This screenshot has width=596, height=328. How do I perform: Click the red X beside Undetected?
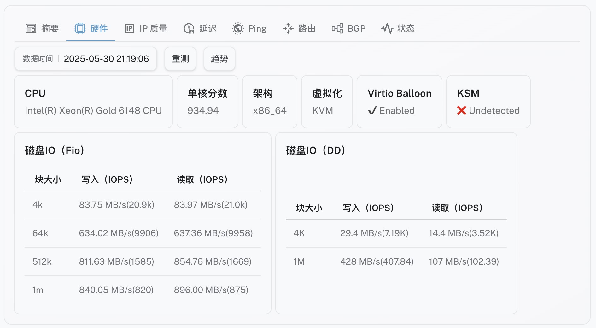[461, 111]
